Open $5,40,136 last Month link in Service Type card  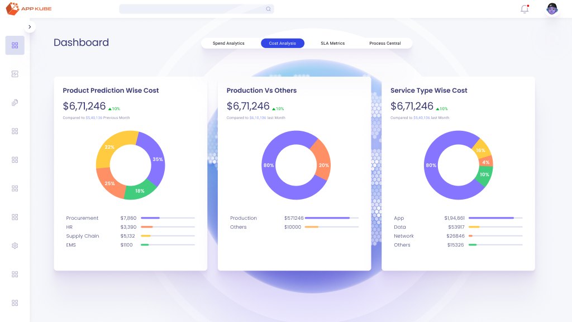coord(422,118)
